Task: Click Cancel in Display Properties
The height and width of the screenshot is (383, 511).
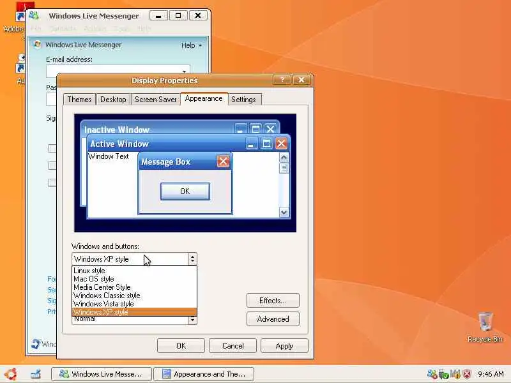Action: tap(233, 345)
